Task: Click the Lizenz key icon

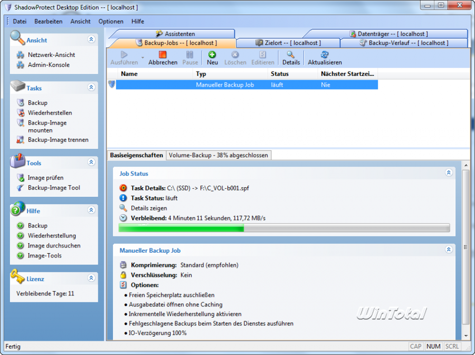Action: (x=17, y=276)
